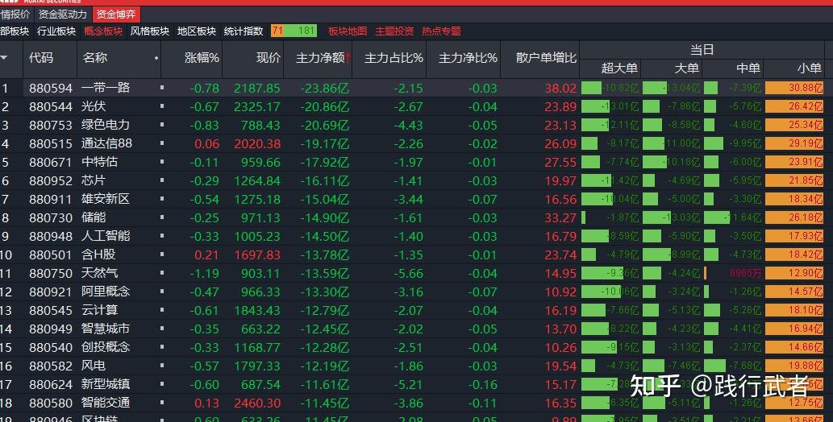Select the 资金博弈 tab

pyautogui.click(x=115, y=14)
